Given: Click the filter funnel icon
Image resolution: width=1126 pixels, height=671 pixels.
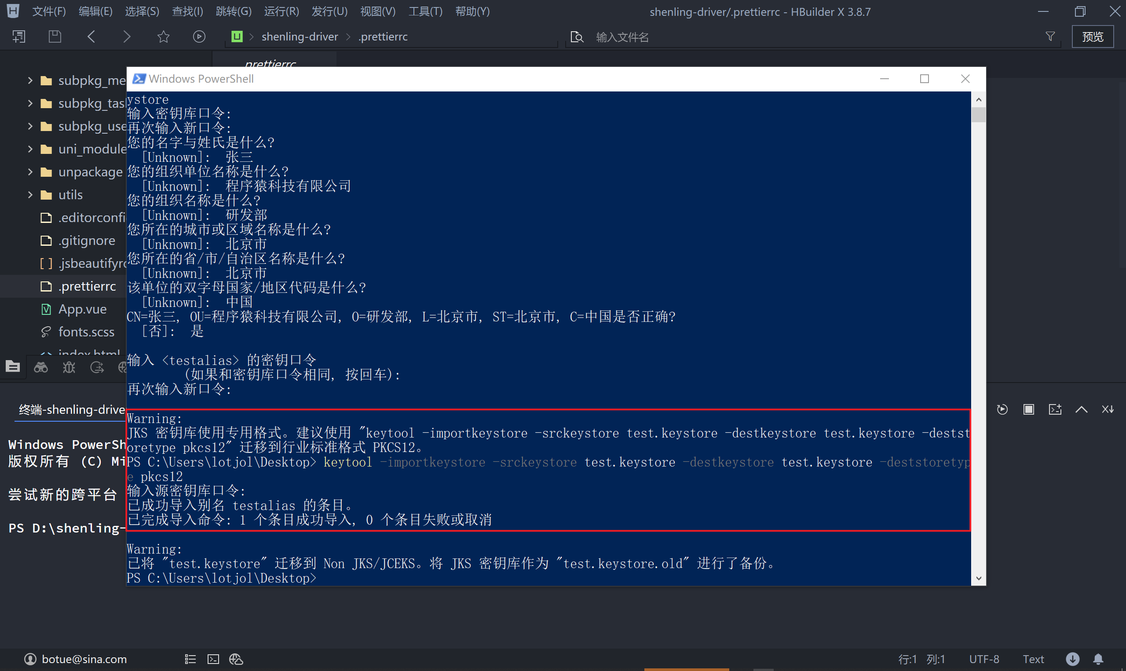Looking at the screenshot, I should click(x=1050, y=36).
